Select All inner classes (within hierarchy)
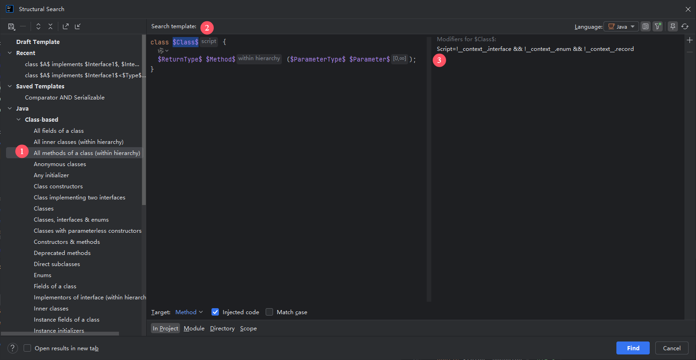The image size is (696, 360). [79, 142]
